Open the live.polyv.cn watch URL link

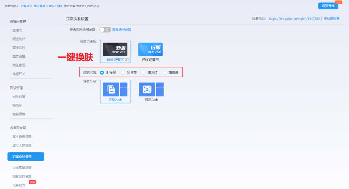point(294,19)
